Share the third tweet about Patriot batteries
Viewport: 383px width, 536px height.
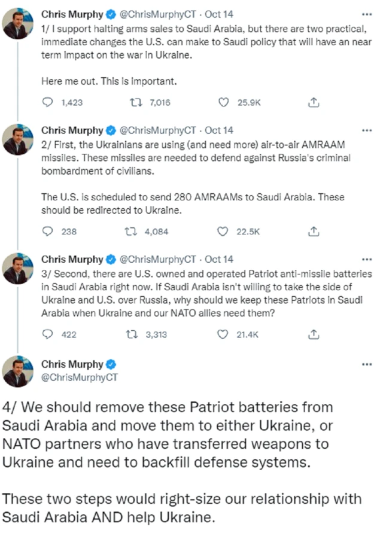(x=312, y=335)
